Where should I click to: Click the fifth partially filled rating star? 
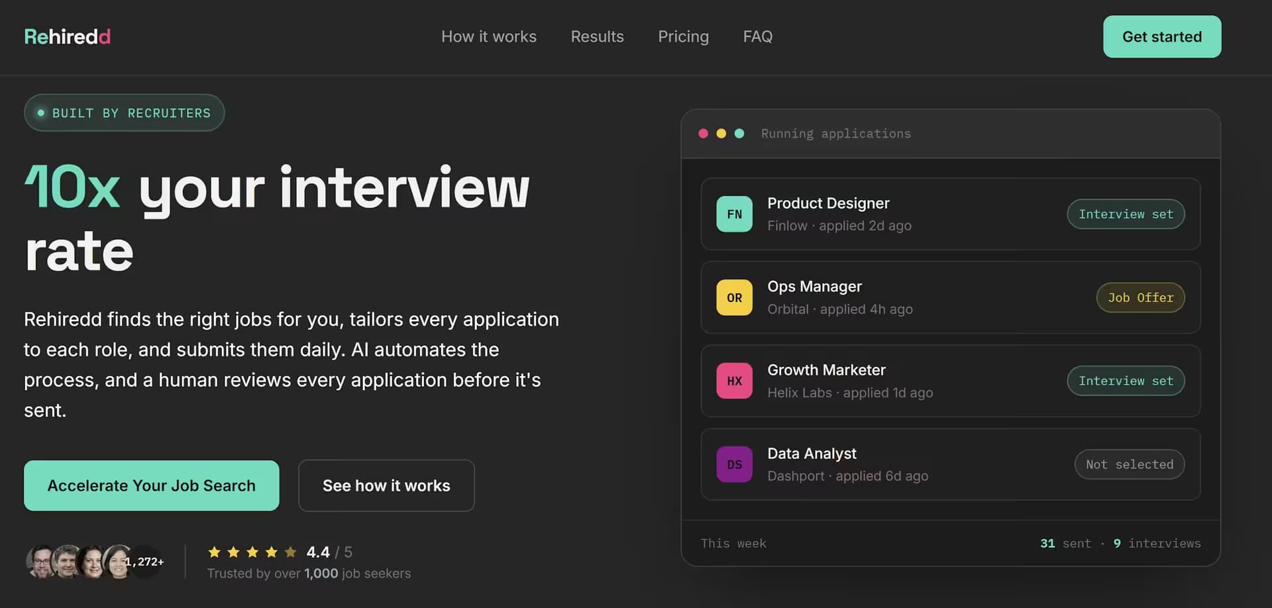coord(290,552)
